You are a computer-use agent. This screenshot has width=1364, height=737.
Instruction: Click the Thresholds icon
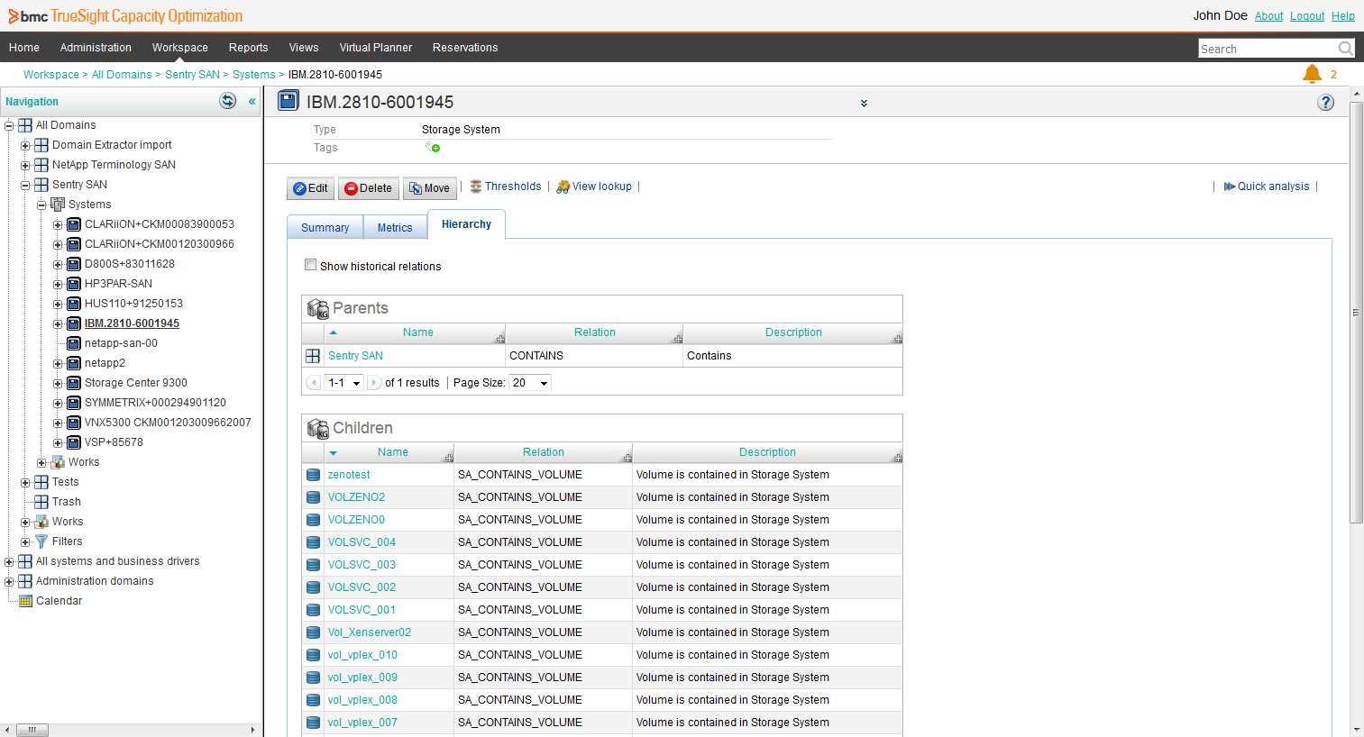pyautogui.click(x=476, y=187)
